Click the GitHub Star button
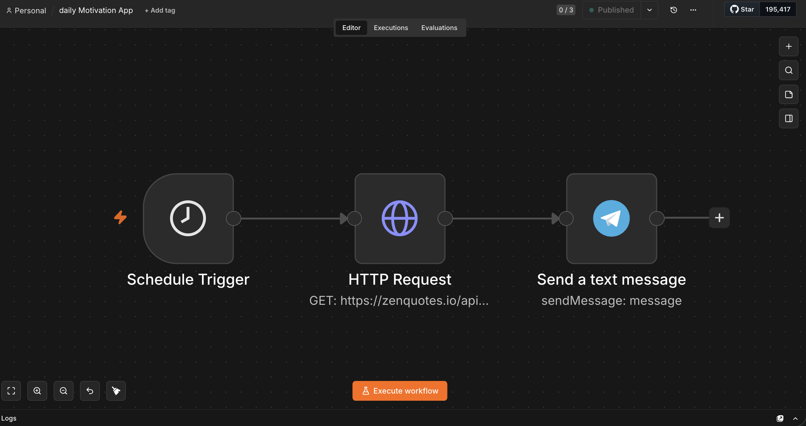The height and width of the screenshot is (426, 806). click(x=742, y=9)
